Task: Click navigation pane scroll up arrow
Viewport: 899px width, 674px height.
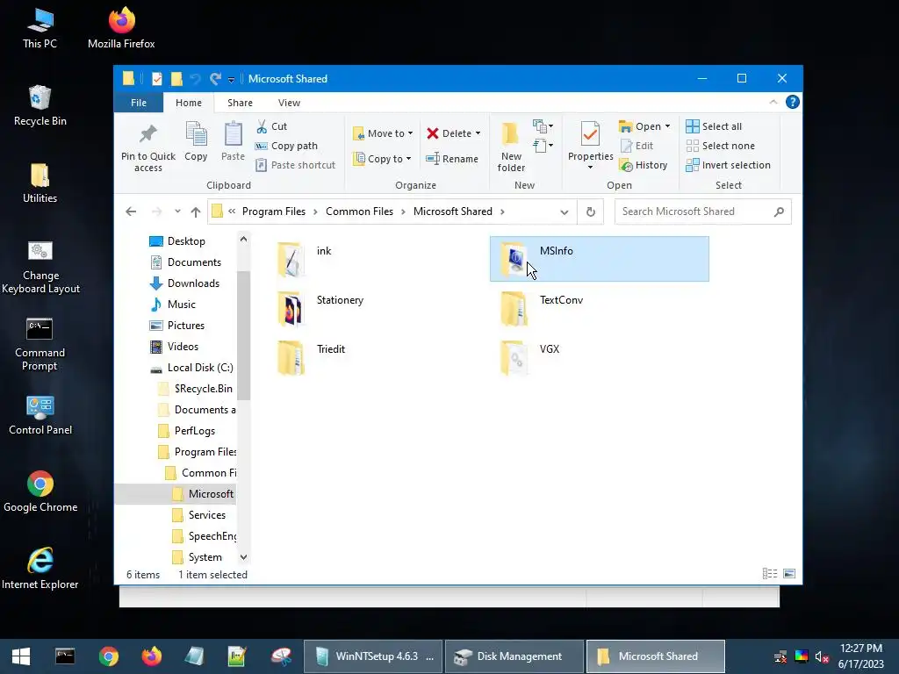Action: coord(244,239)
